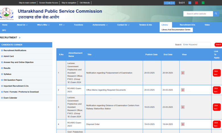Click the double-arrow icon next to RECRUITMENT heading

tap(20, 38)
